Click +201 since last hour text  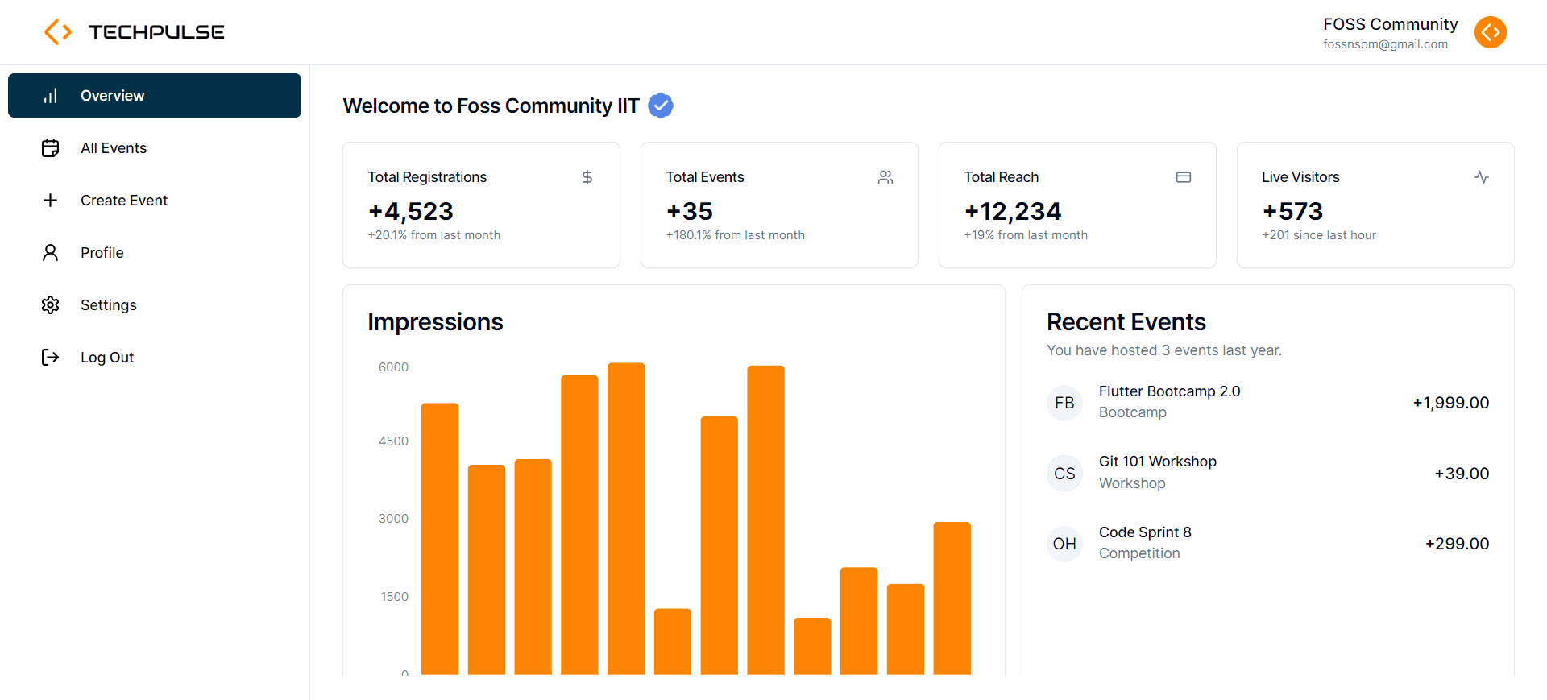pos(1319,235)
